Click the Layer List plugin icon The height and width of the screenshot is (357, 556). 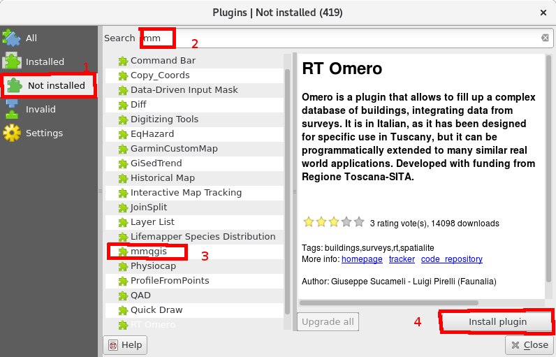123,223
